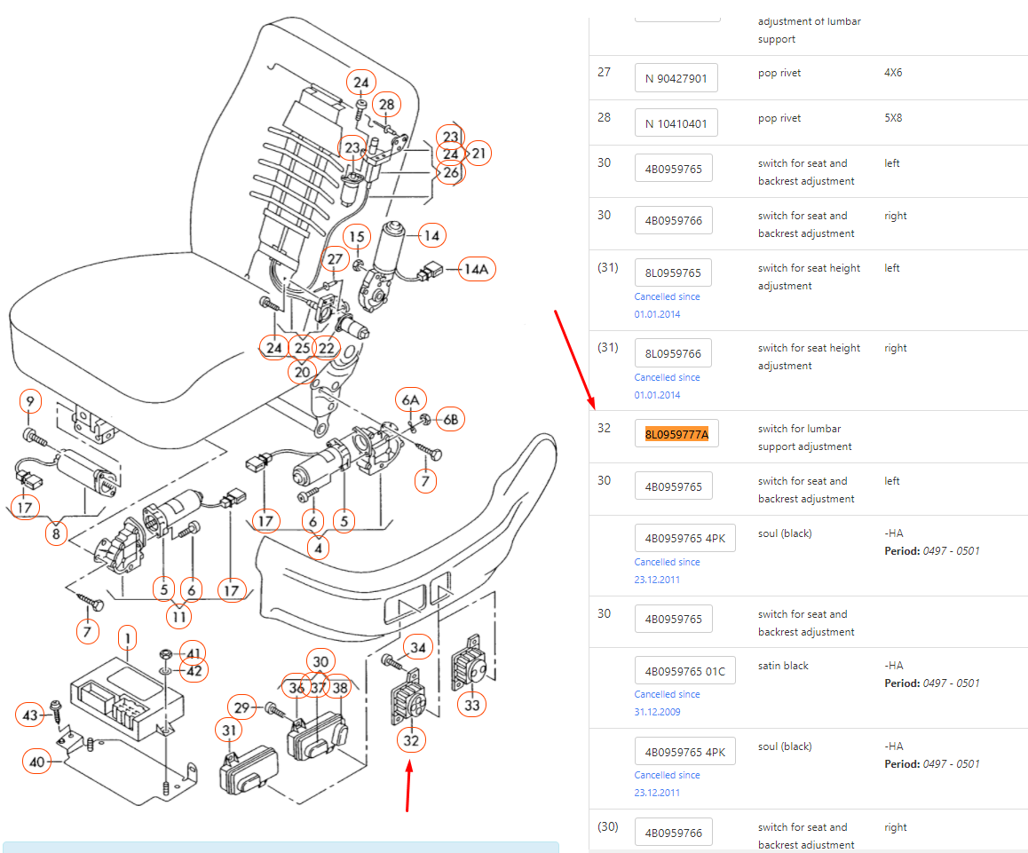Click callout 32 above the red arrow
The width and height of the screenshot is (1028, 853).
coord(410,739)
